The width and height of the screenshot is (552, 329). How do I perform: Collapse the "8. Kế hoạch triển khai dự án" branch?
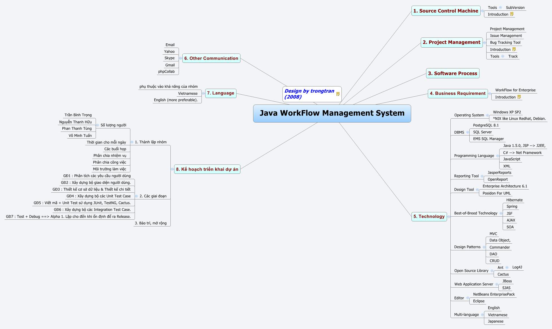173,169
